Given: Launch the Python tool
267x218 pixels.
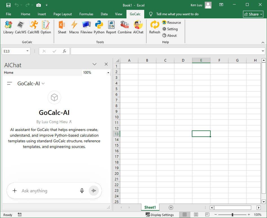Looking at the screenshot, I should 99,27.
